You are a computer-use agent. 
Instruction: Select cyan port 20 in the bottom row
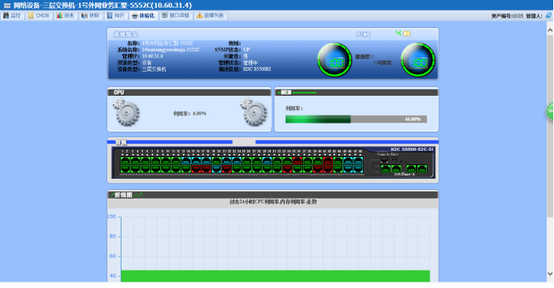click(216, 168)
